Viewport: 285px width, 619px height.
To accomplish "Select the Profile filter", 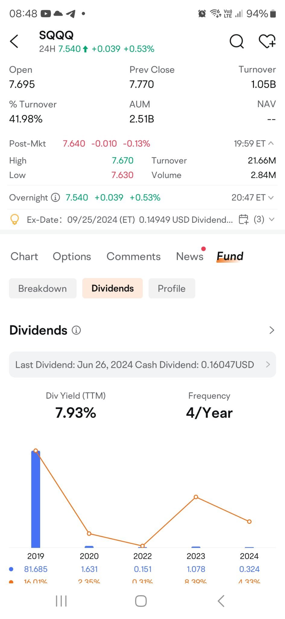I will click(x=172, y=288).
